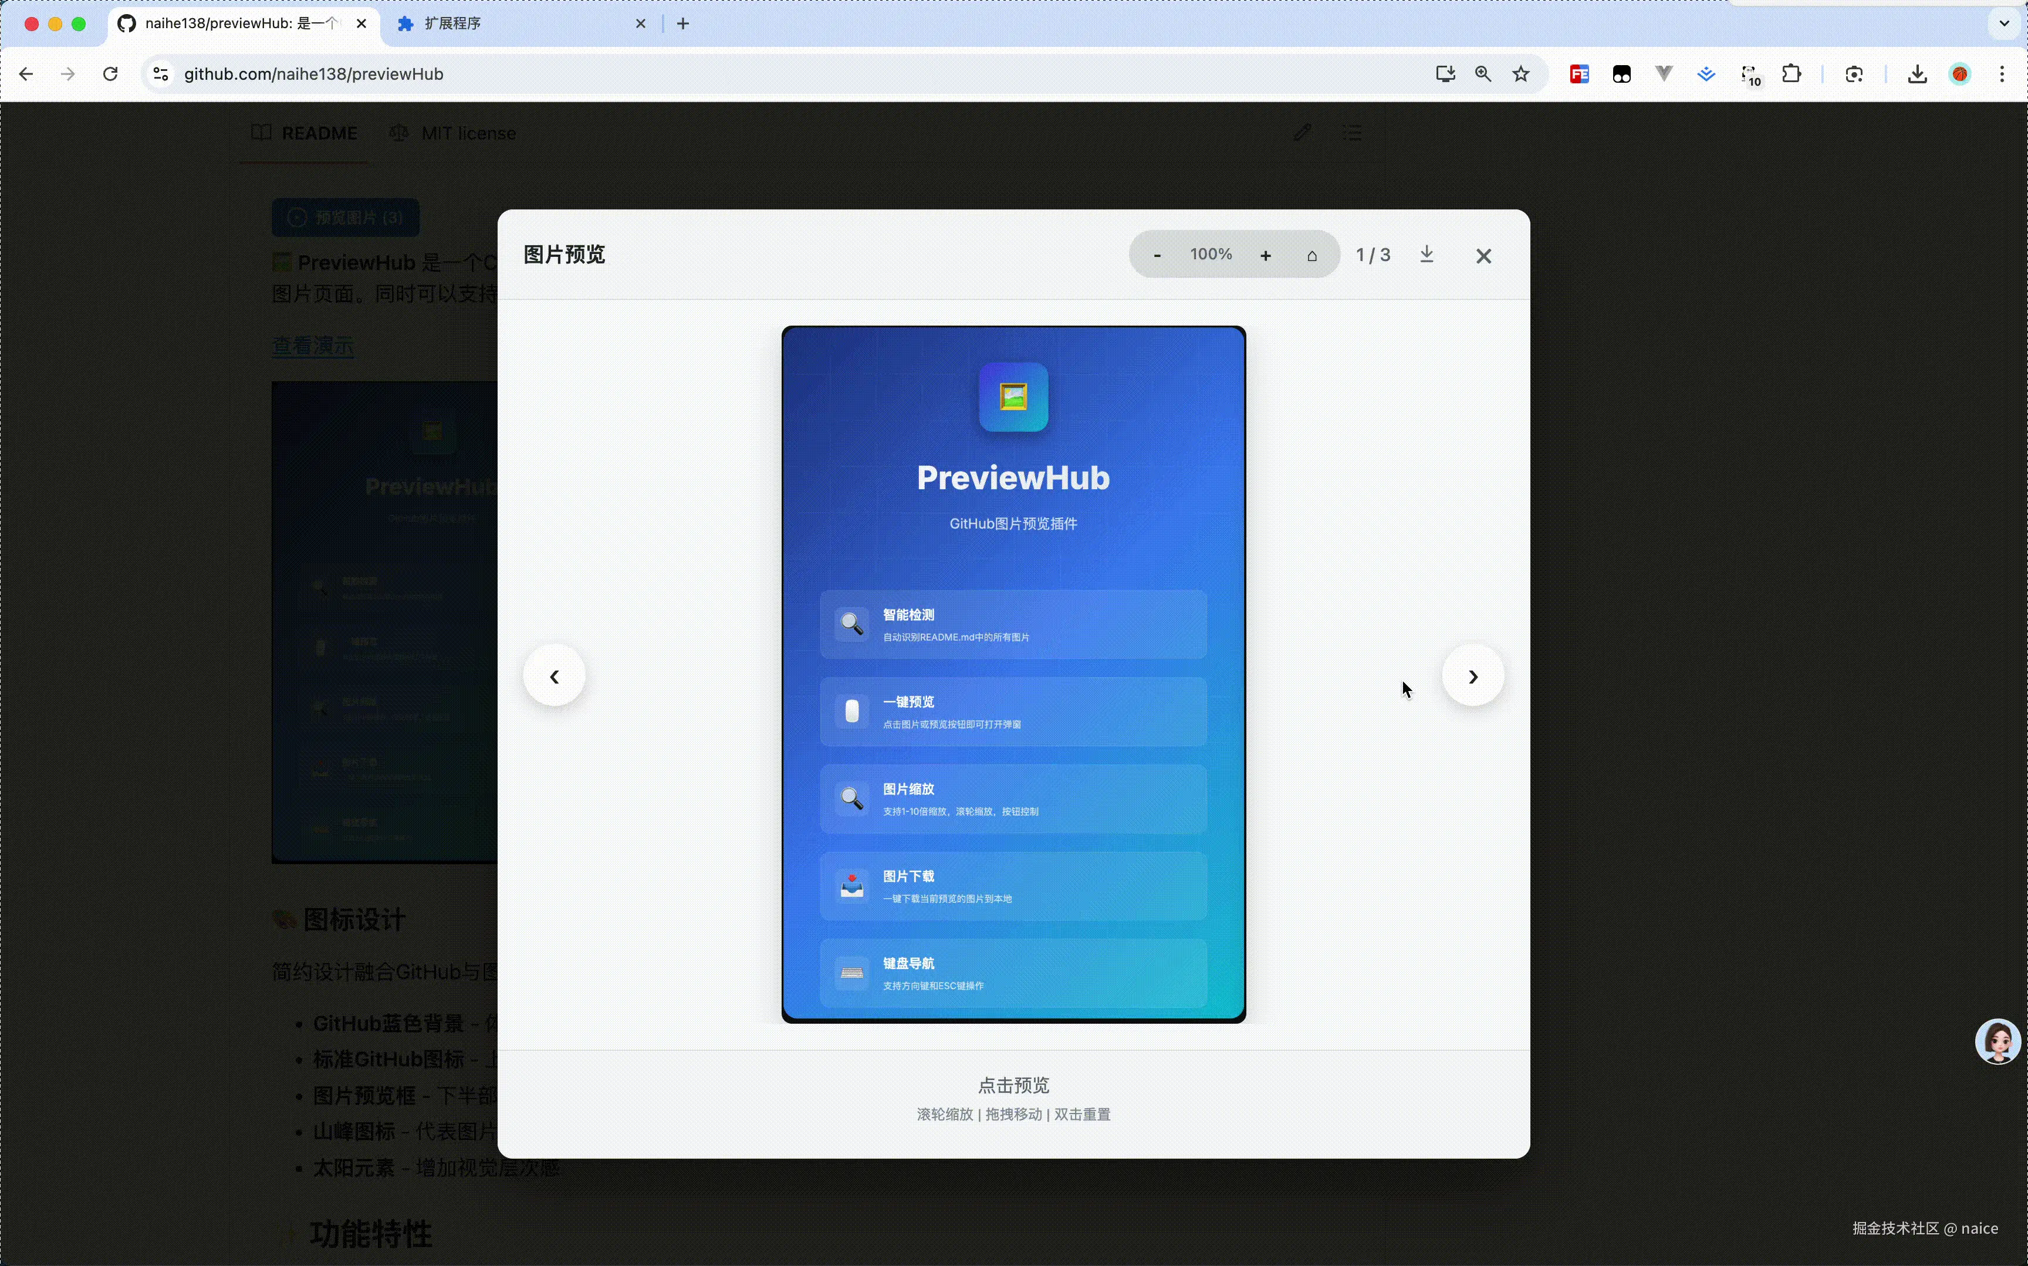Switch to the 扩展程序 tab

[519, 23]
